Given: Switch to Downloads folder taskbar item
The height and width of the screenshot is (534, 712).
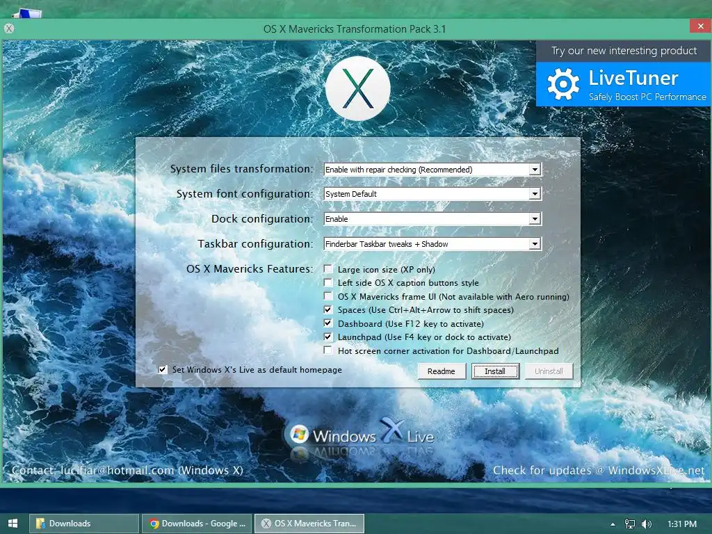Looking at the screenshot, I should click(x=84, y=524).
